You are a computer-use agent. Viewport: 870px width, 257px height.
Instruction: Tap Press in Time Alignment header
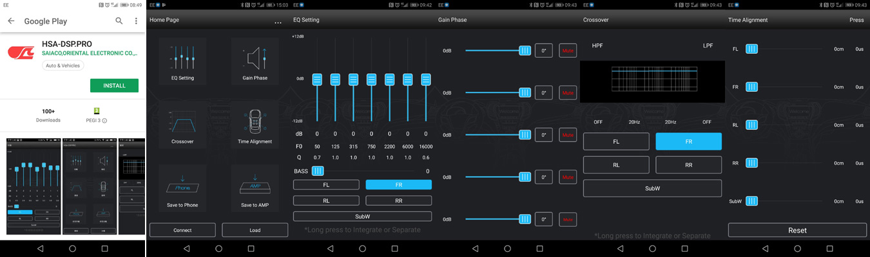pos(856,20)
